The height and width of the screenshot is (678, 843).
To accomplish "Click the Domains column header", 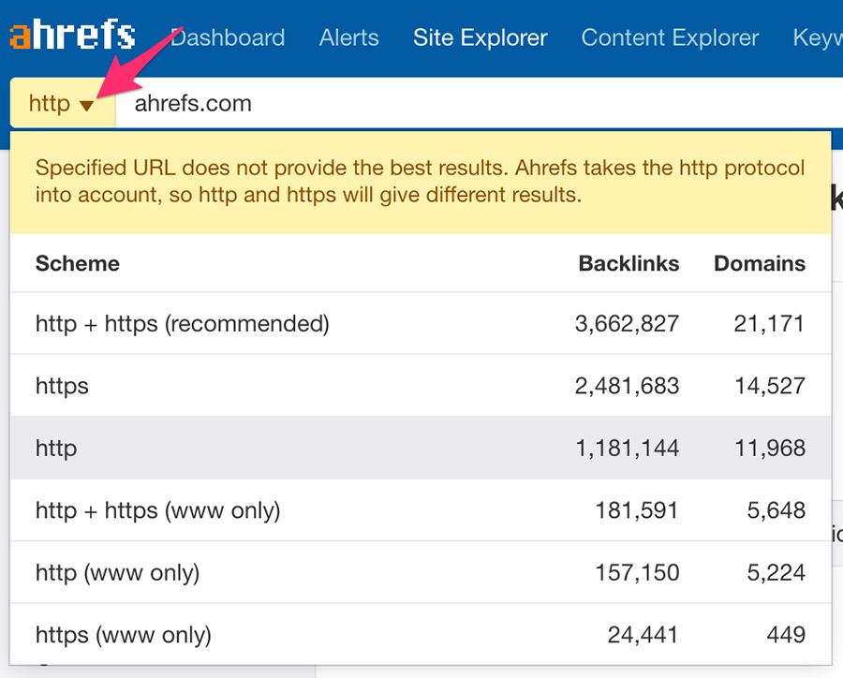I will [x=759, y=263].
